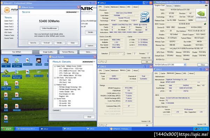Click To Excel in 3DMark Score dialog
This screenshot has width=210, height=138.
[47, 43]
